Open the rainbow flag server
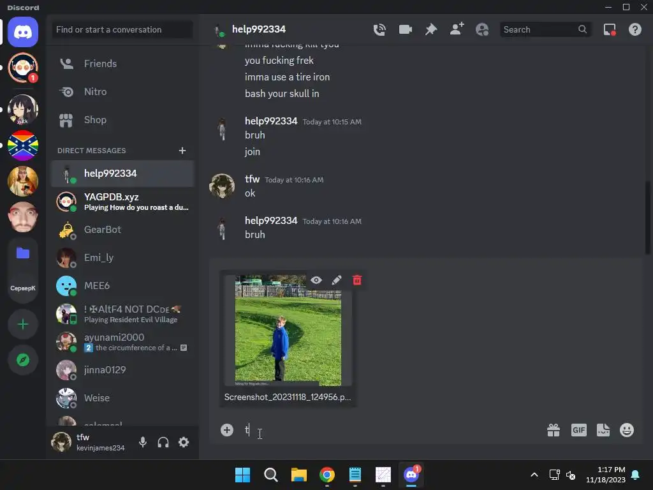Image resolution: width=653 pixels, height=490 pixels. click(23, 145)
